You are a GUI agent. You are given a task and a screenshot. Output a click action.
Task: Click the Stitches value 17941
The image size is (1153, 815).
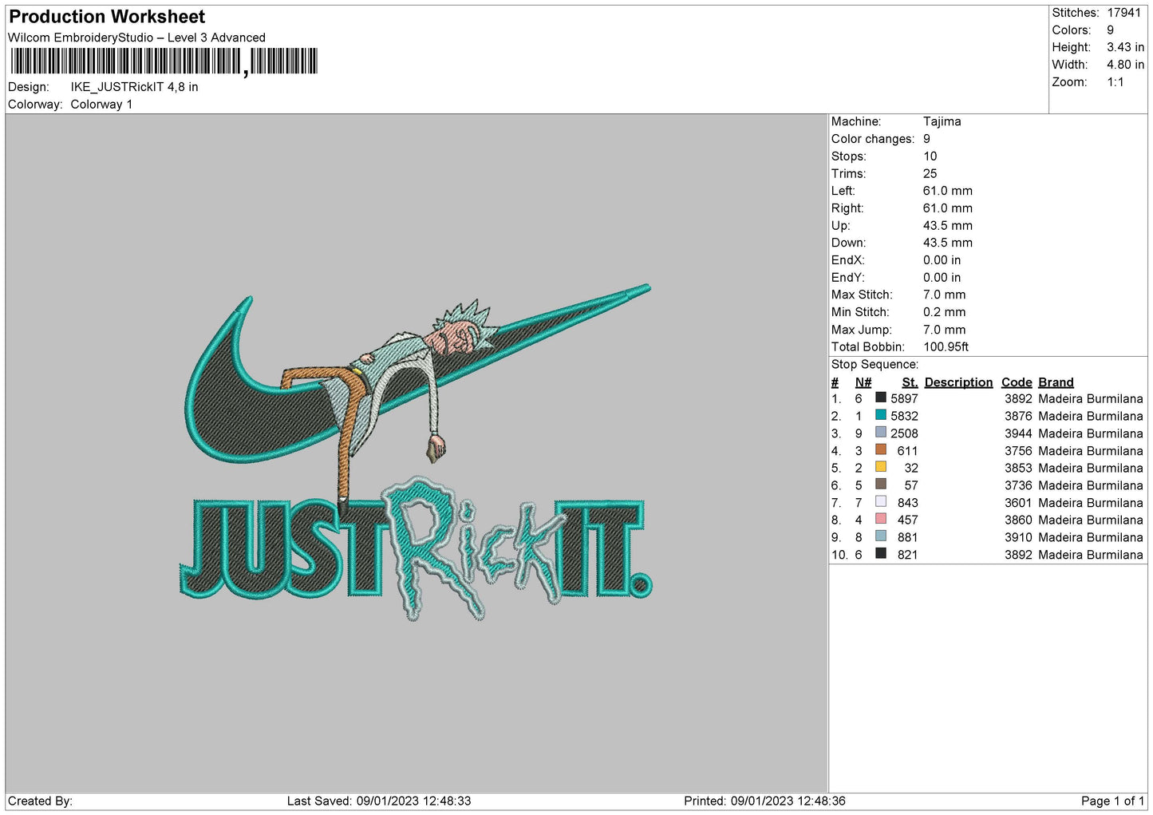coord(1123,13)
